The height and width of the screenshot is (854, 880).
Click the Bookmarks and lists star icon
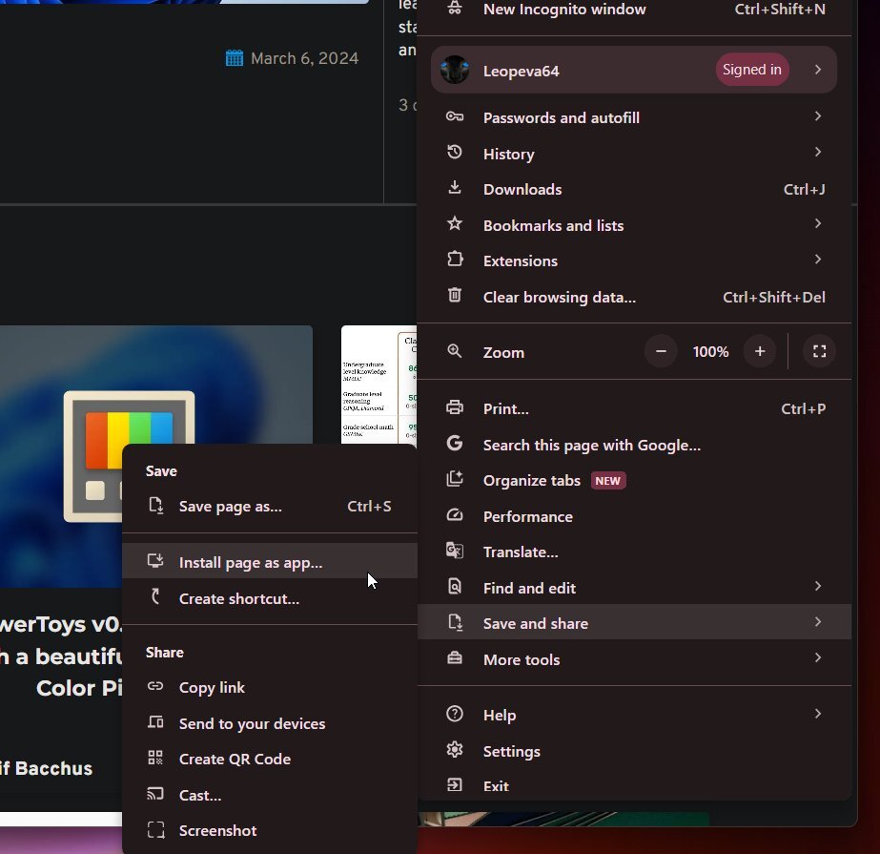point(455,223)
